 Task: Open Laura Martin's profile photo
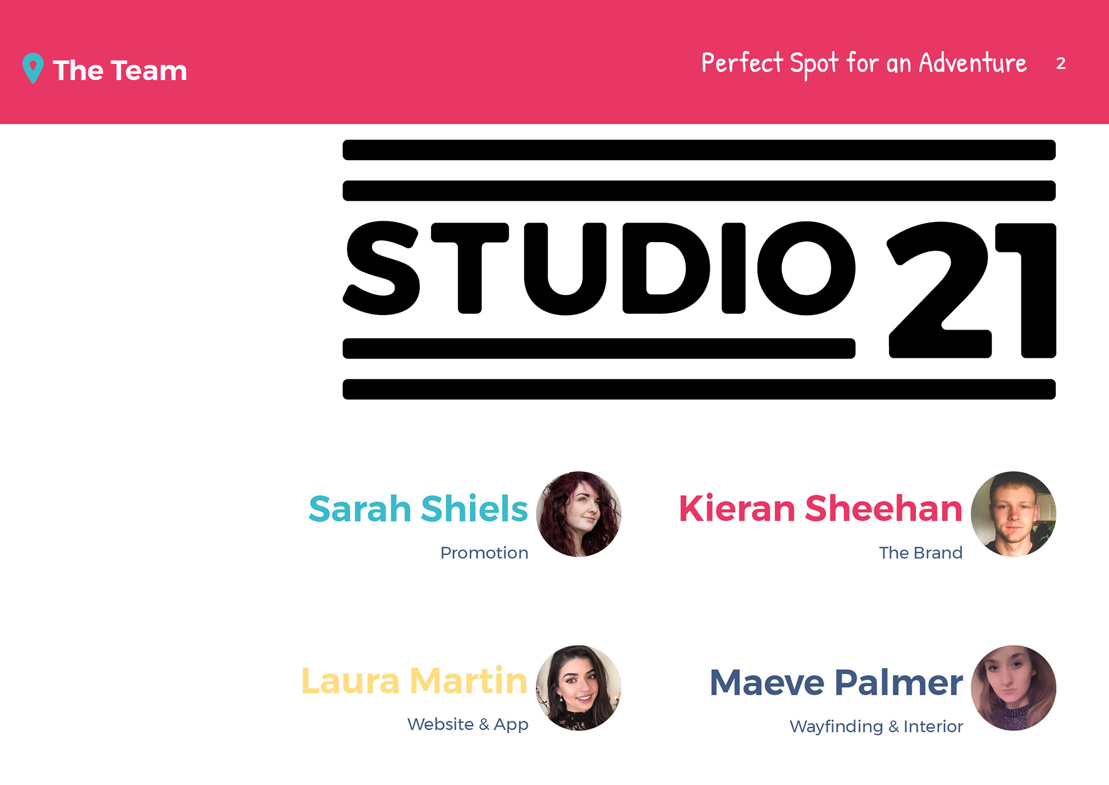point(579,688)
